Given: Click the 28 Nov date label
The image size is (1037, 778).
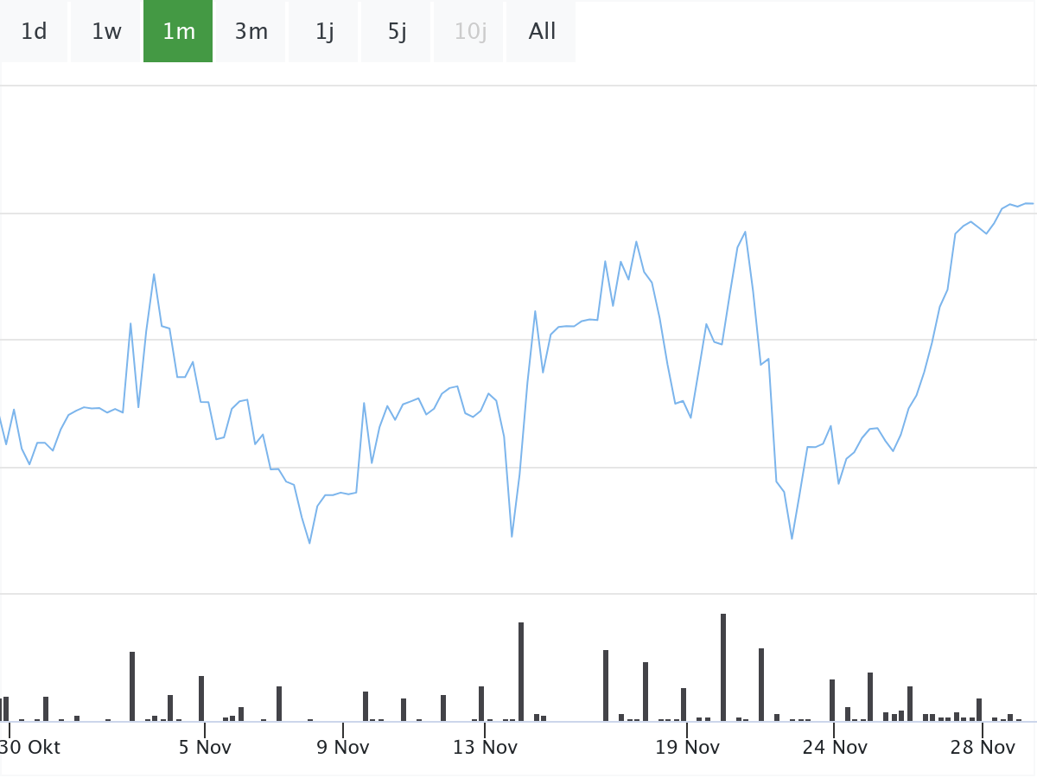Looking at the screenshot, I should point(982,747).
